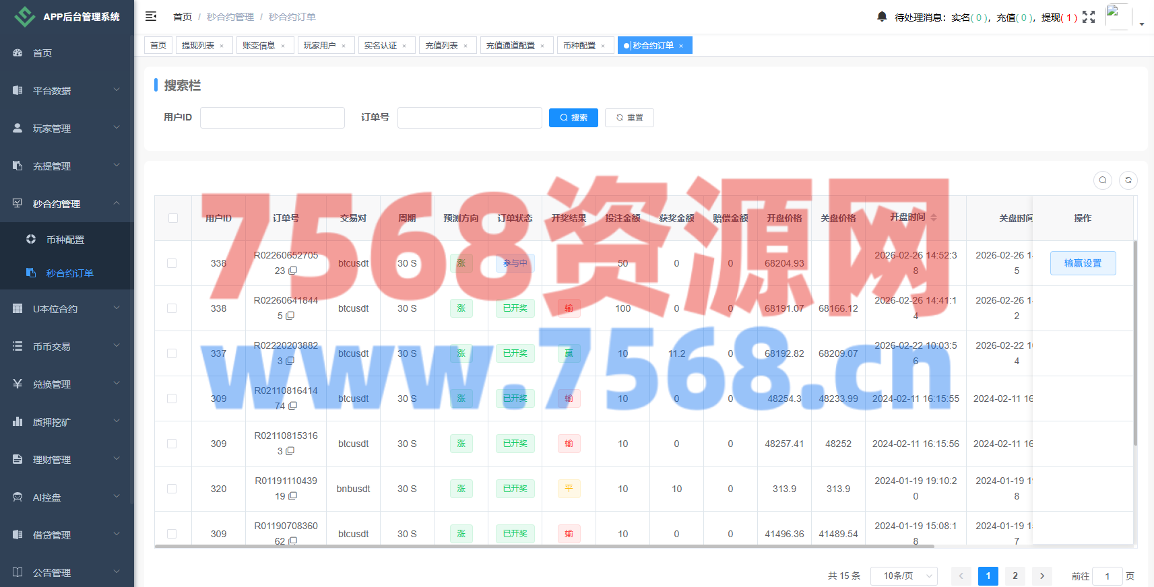Click the round search toggle icon above table
This screenshot has height=587, width=1154.
point(1103,180)
